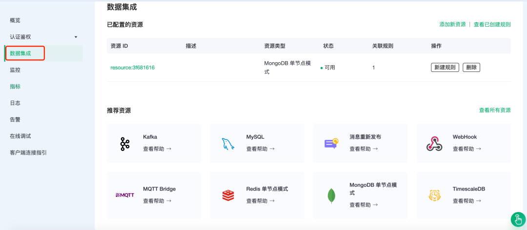Image resolution: width=527 pixels, height=230 pixels.
Task: Click the TimescaleDB card title
Action: pos(469,189)
